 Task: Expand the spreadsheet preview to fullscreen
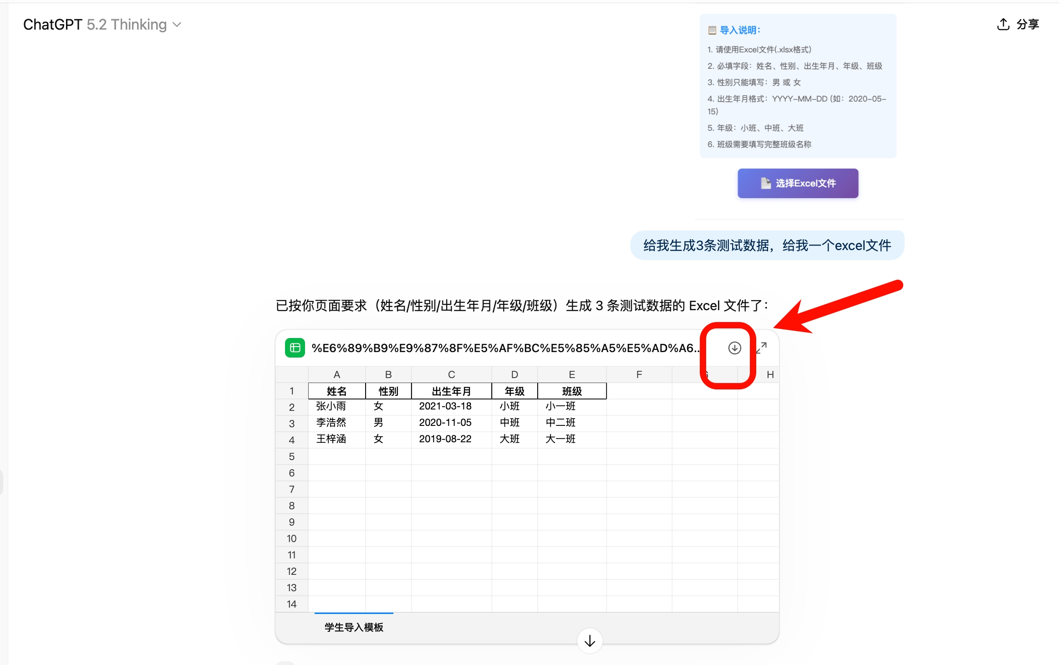click(x=762, y=348)
